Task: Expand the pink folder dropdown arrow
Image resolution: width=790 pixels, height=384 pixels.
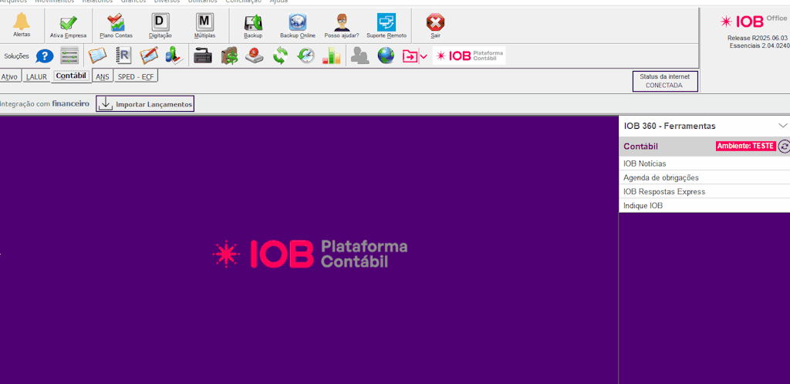Action: [x=424, y=56]
